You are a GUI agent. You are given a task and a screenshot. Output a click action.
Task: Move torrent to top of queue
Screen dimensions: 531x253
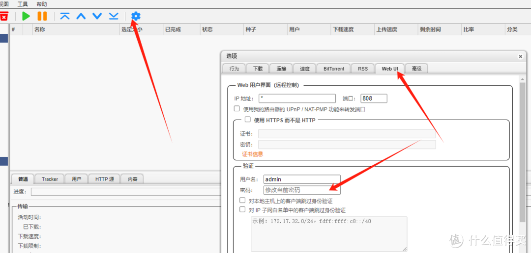65,16
